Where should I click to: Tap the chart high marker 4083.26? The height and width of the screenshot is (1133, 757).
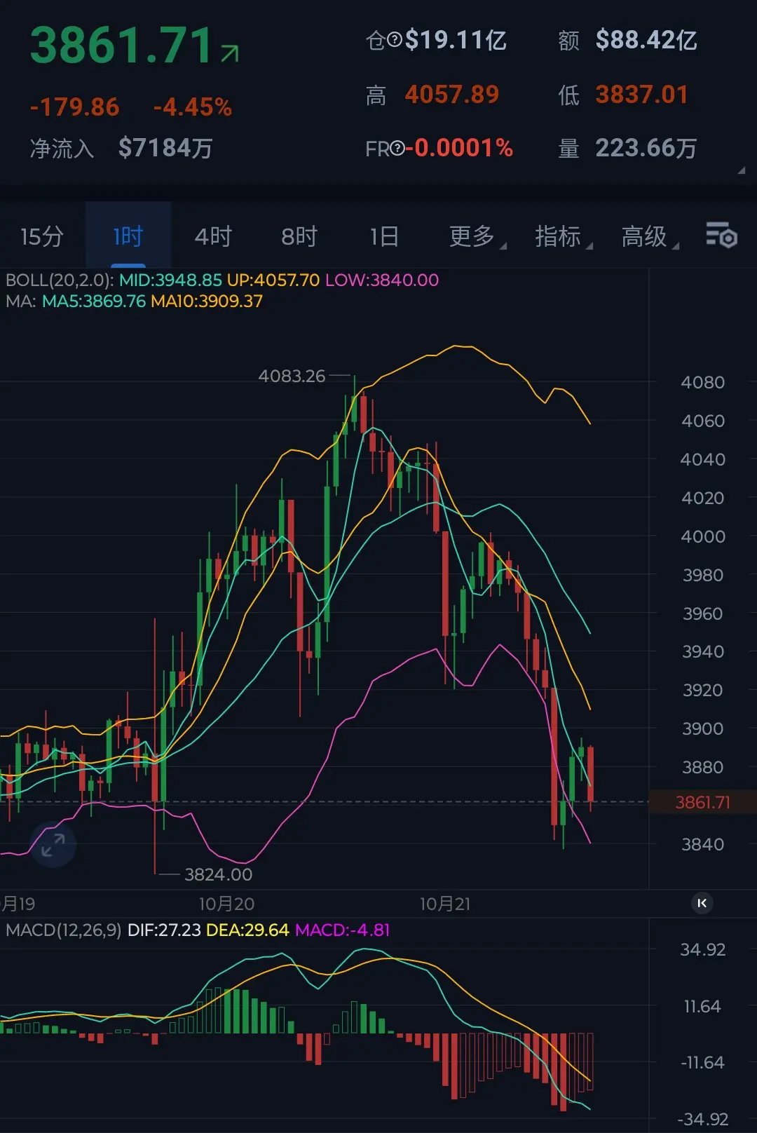coord(292,376)
